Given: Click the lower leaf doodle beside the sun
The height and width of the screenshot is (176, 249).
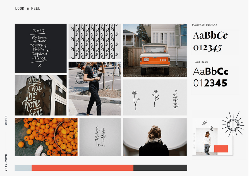Looking at the screenshot, I should [x=211, y=128].
